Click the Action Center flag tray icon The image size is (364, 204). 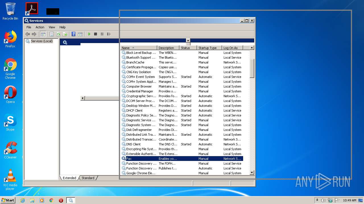coord(337,200)
